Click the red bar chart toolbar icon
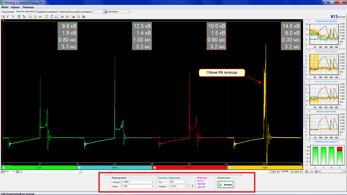 pyautogui.click(x=74, y=17)
